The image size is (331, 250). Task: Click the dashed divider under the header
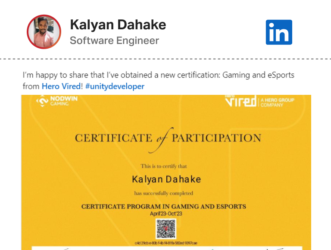tap(165, 59)
